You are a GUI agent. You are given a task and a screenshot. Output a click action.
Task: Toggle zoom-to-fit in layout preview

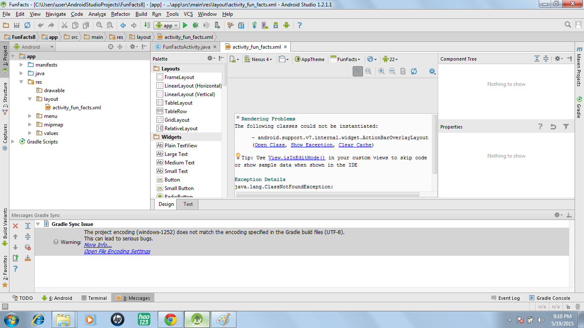[357, 71]
